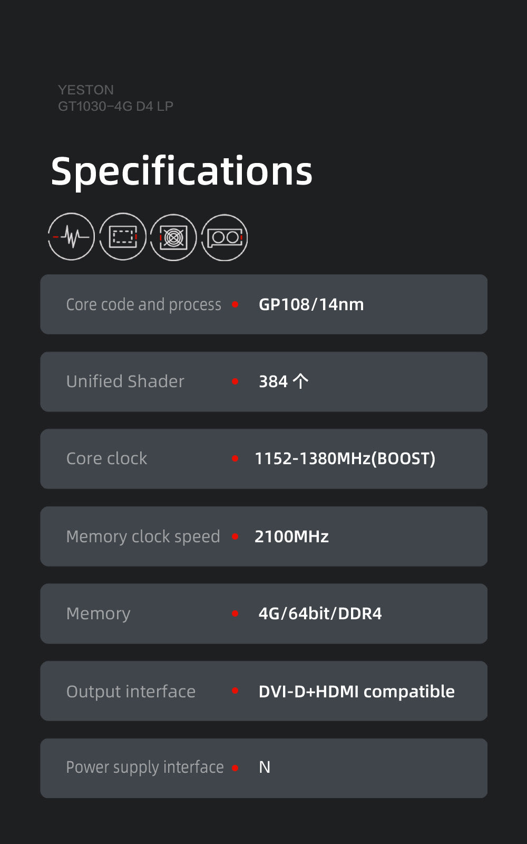The height and width of the screenshot is (844, 527).
Task: Click the GP108/14nm value
Action: click(311, 304)
